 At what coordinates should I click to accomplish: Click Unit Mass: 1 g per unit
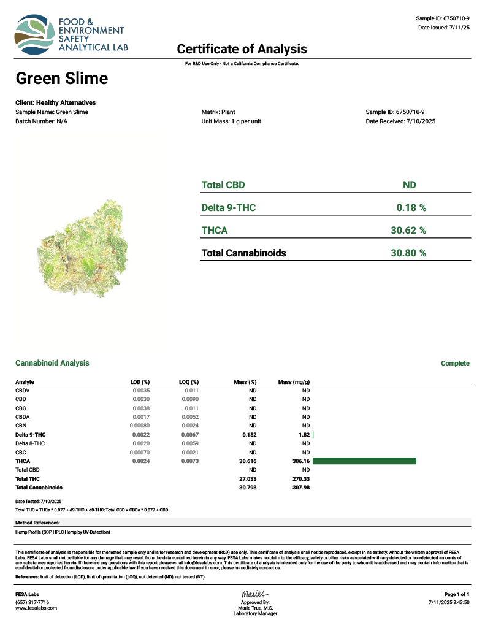(231, 121)
